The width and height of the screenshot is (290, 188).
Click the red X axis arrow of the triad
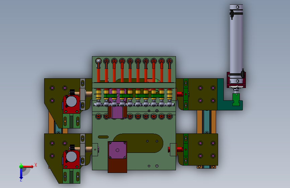tap(28, 167)
